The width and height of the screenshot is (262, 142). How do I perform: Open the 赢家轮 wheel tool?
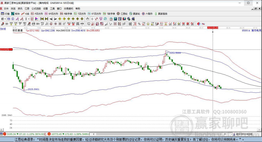coord(135,14)
